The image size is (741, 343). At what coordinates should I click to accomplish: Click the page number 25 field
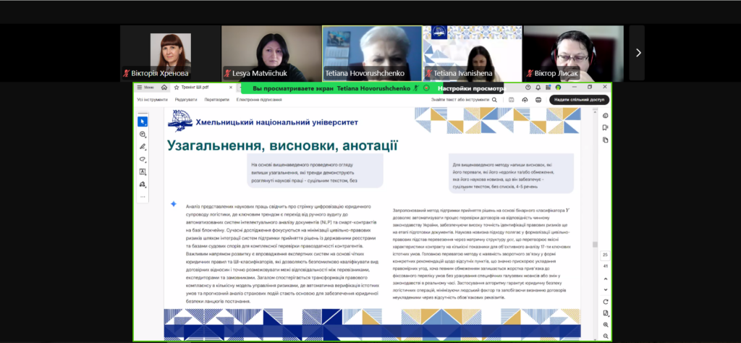tap(605, 255)
